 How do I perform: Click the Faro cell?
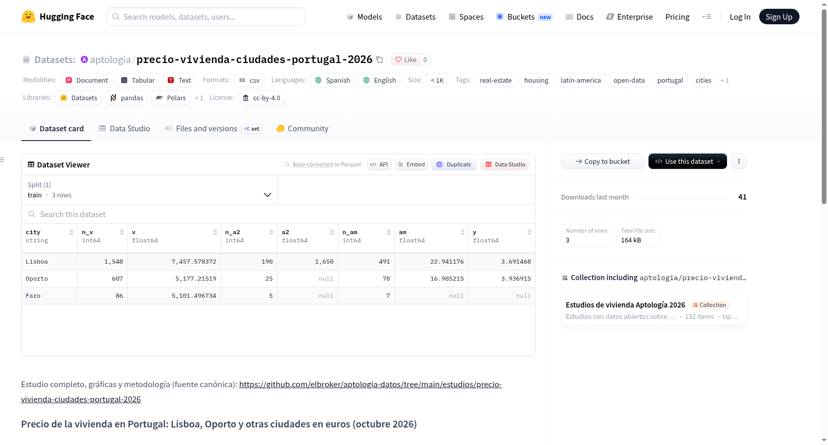tap(49, 296)
